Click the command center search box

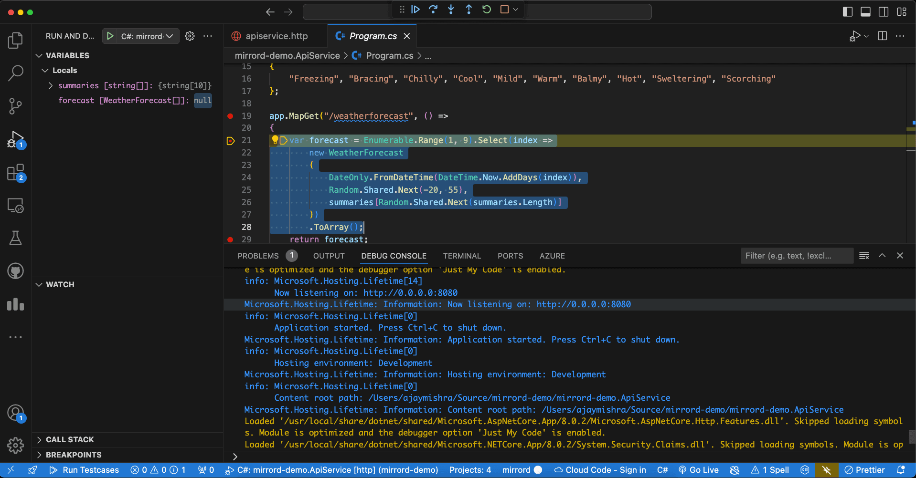477,12
